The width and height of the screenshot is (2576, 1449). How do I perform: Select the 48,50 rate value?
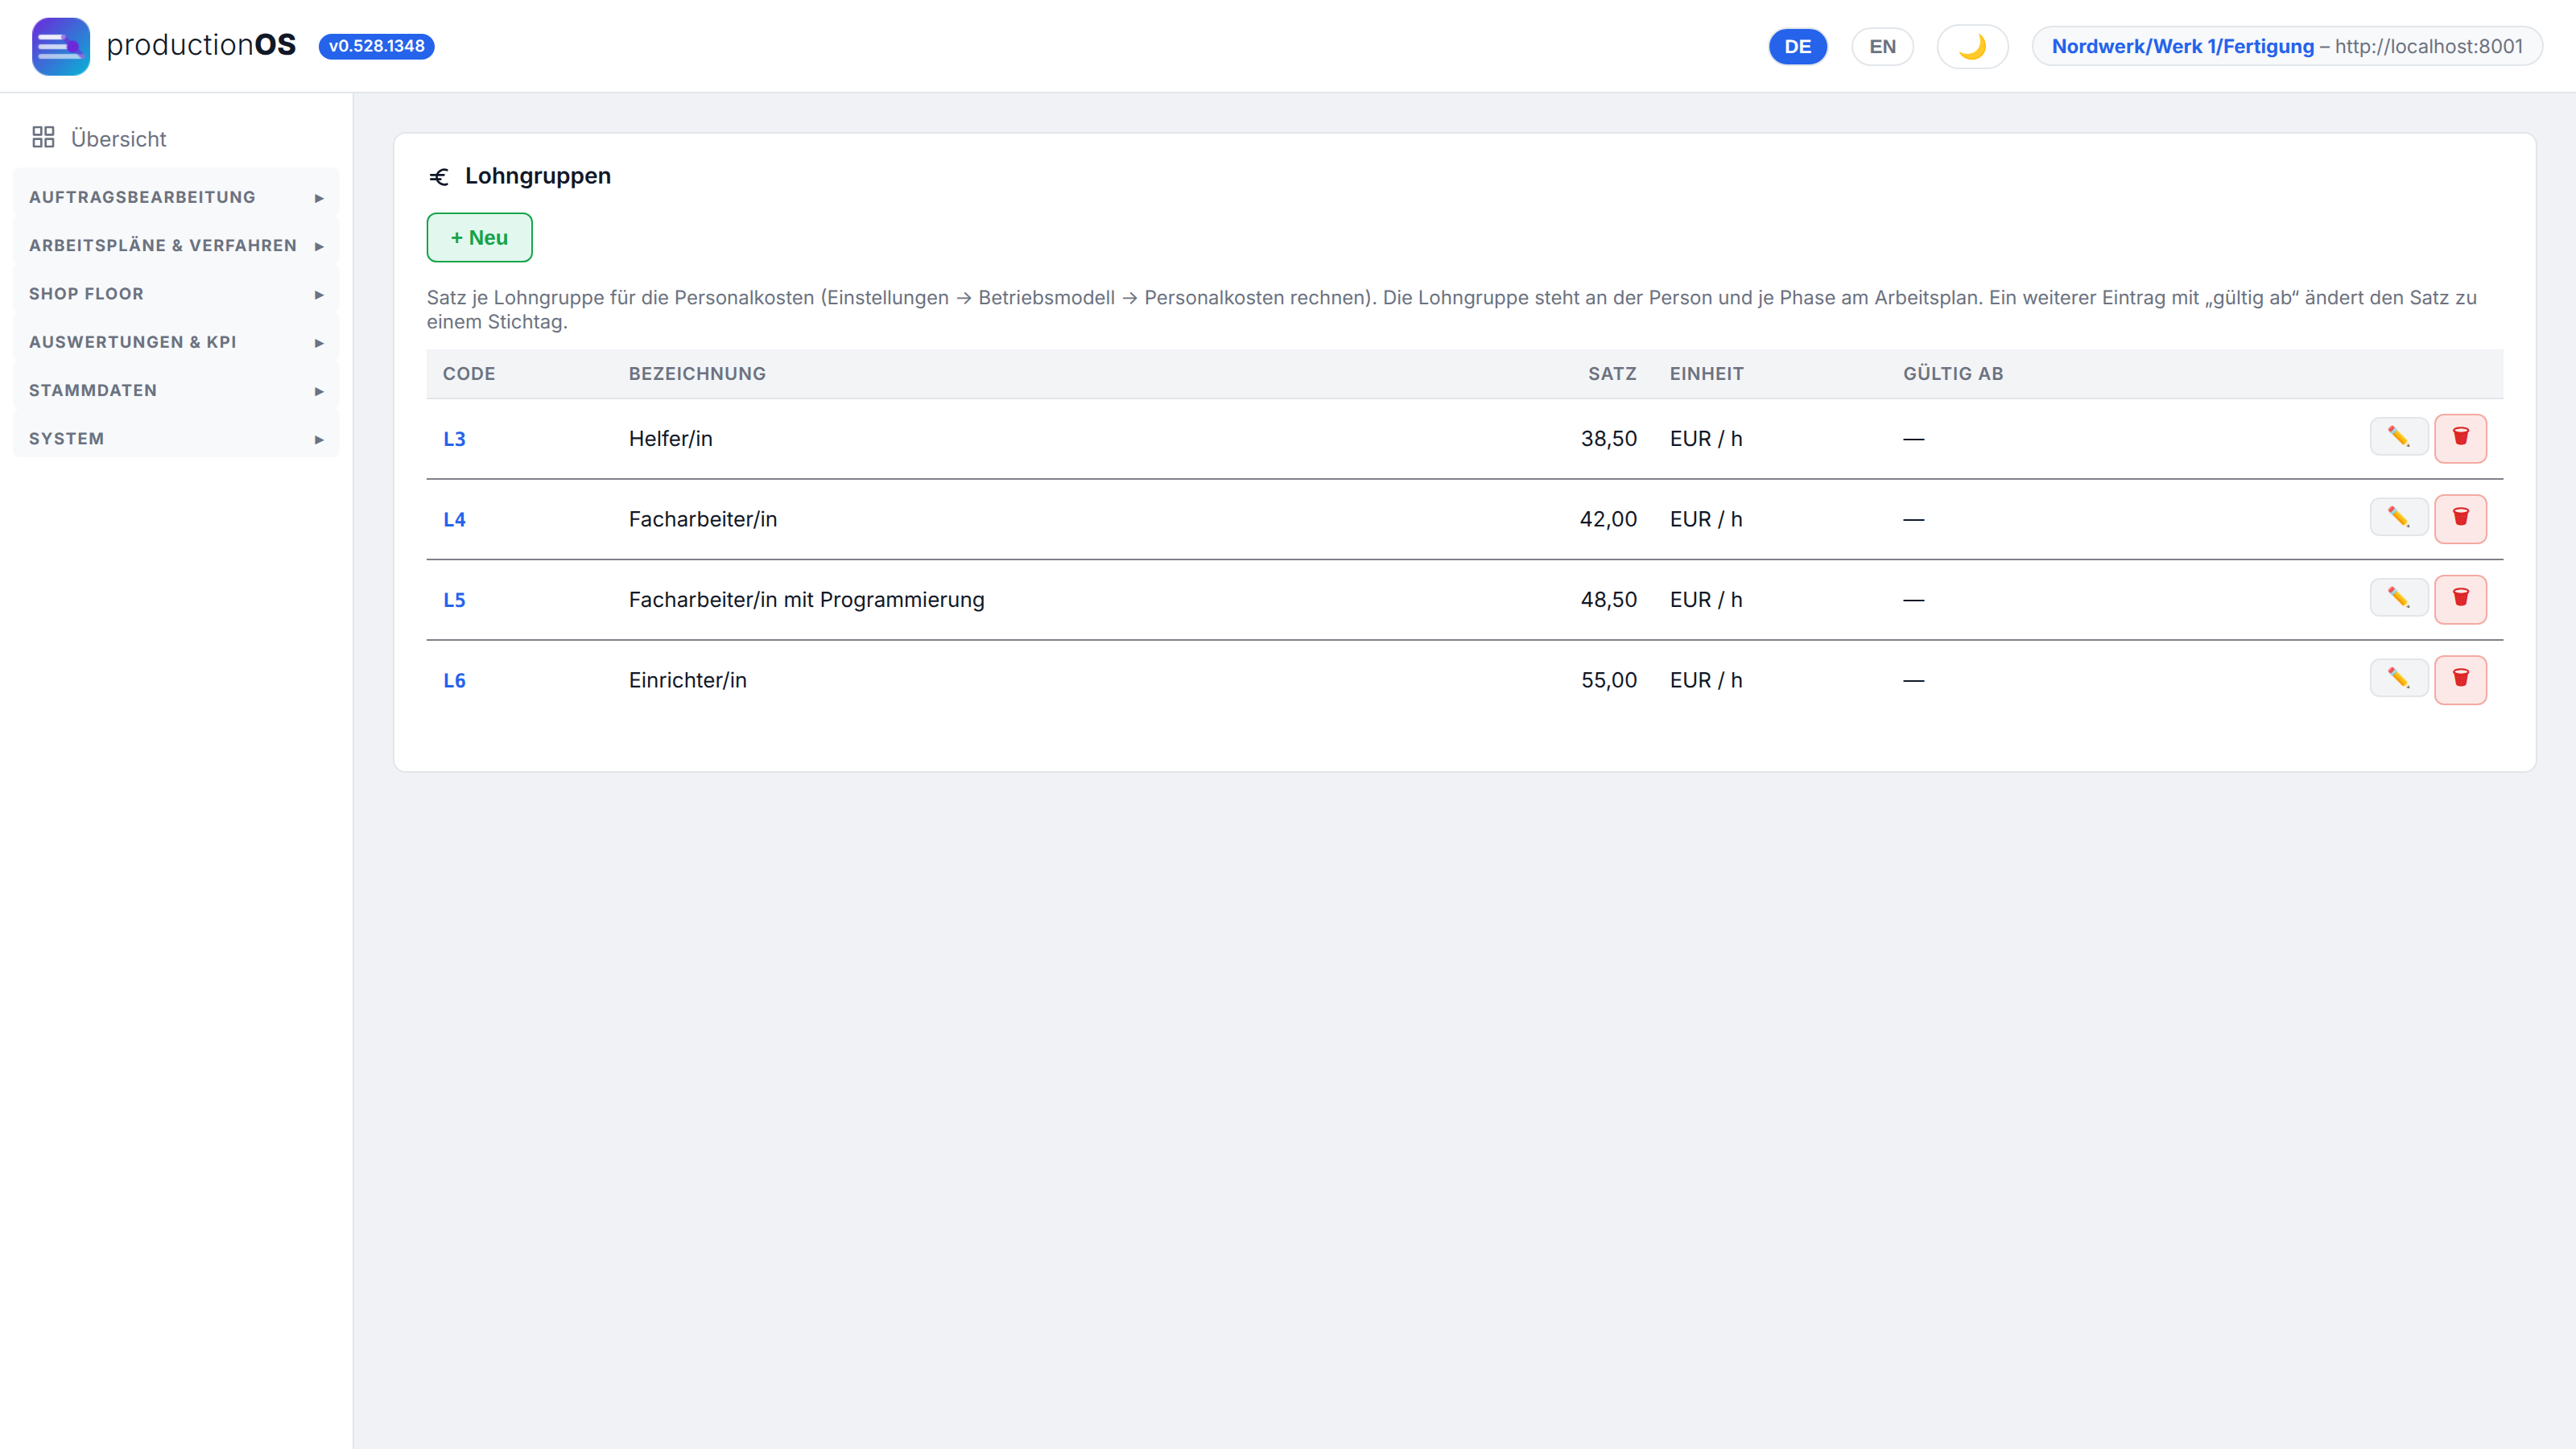(x=1609, y=599)
